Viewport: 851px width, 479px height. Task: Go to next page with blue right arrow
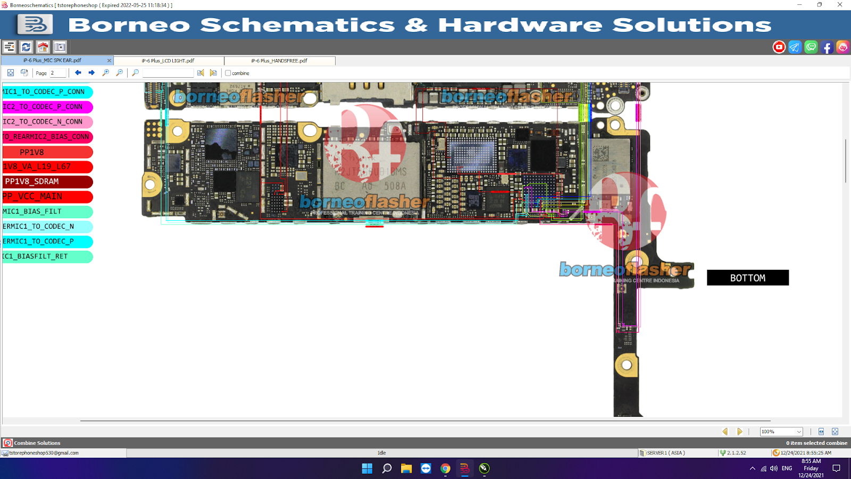point(91,73)
